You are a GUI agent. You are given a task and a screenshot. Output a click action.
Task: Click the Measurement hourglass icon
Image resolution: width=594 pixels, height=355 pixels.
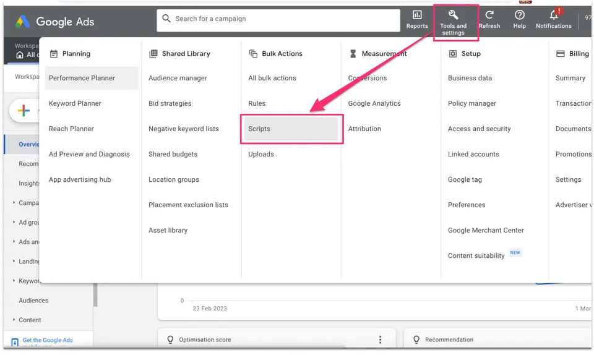coord(353,54)
